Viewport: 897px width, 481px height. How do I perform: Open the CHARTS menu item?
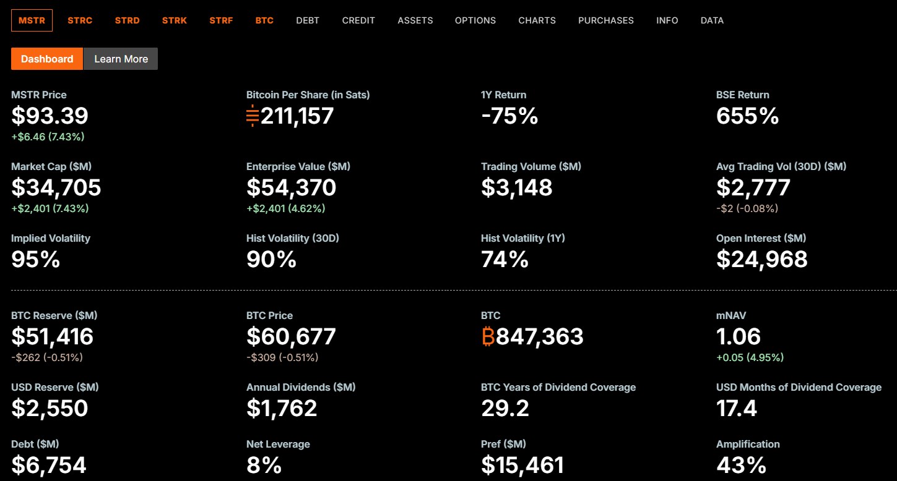point(537,20)
